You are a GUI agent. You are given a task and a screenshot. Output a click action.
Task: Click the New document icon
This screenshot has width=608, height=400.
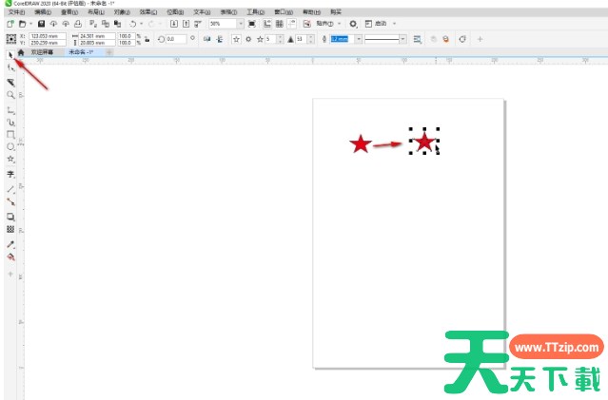tap(10, 24)
